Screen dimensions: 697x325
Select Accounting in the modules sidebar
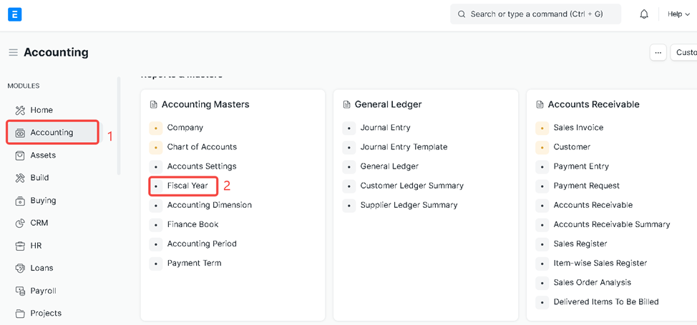[x=52, y=132]
